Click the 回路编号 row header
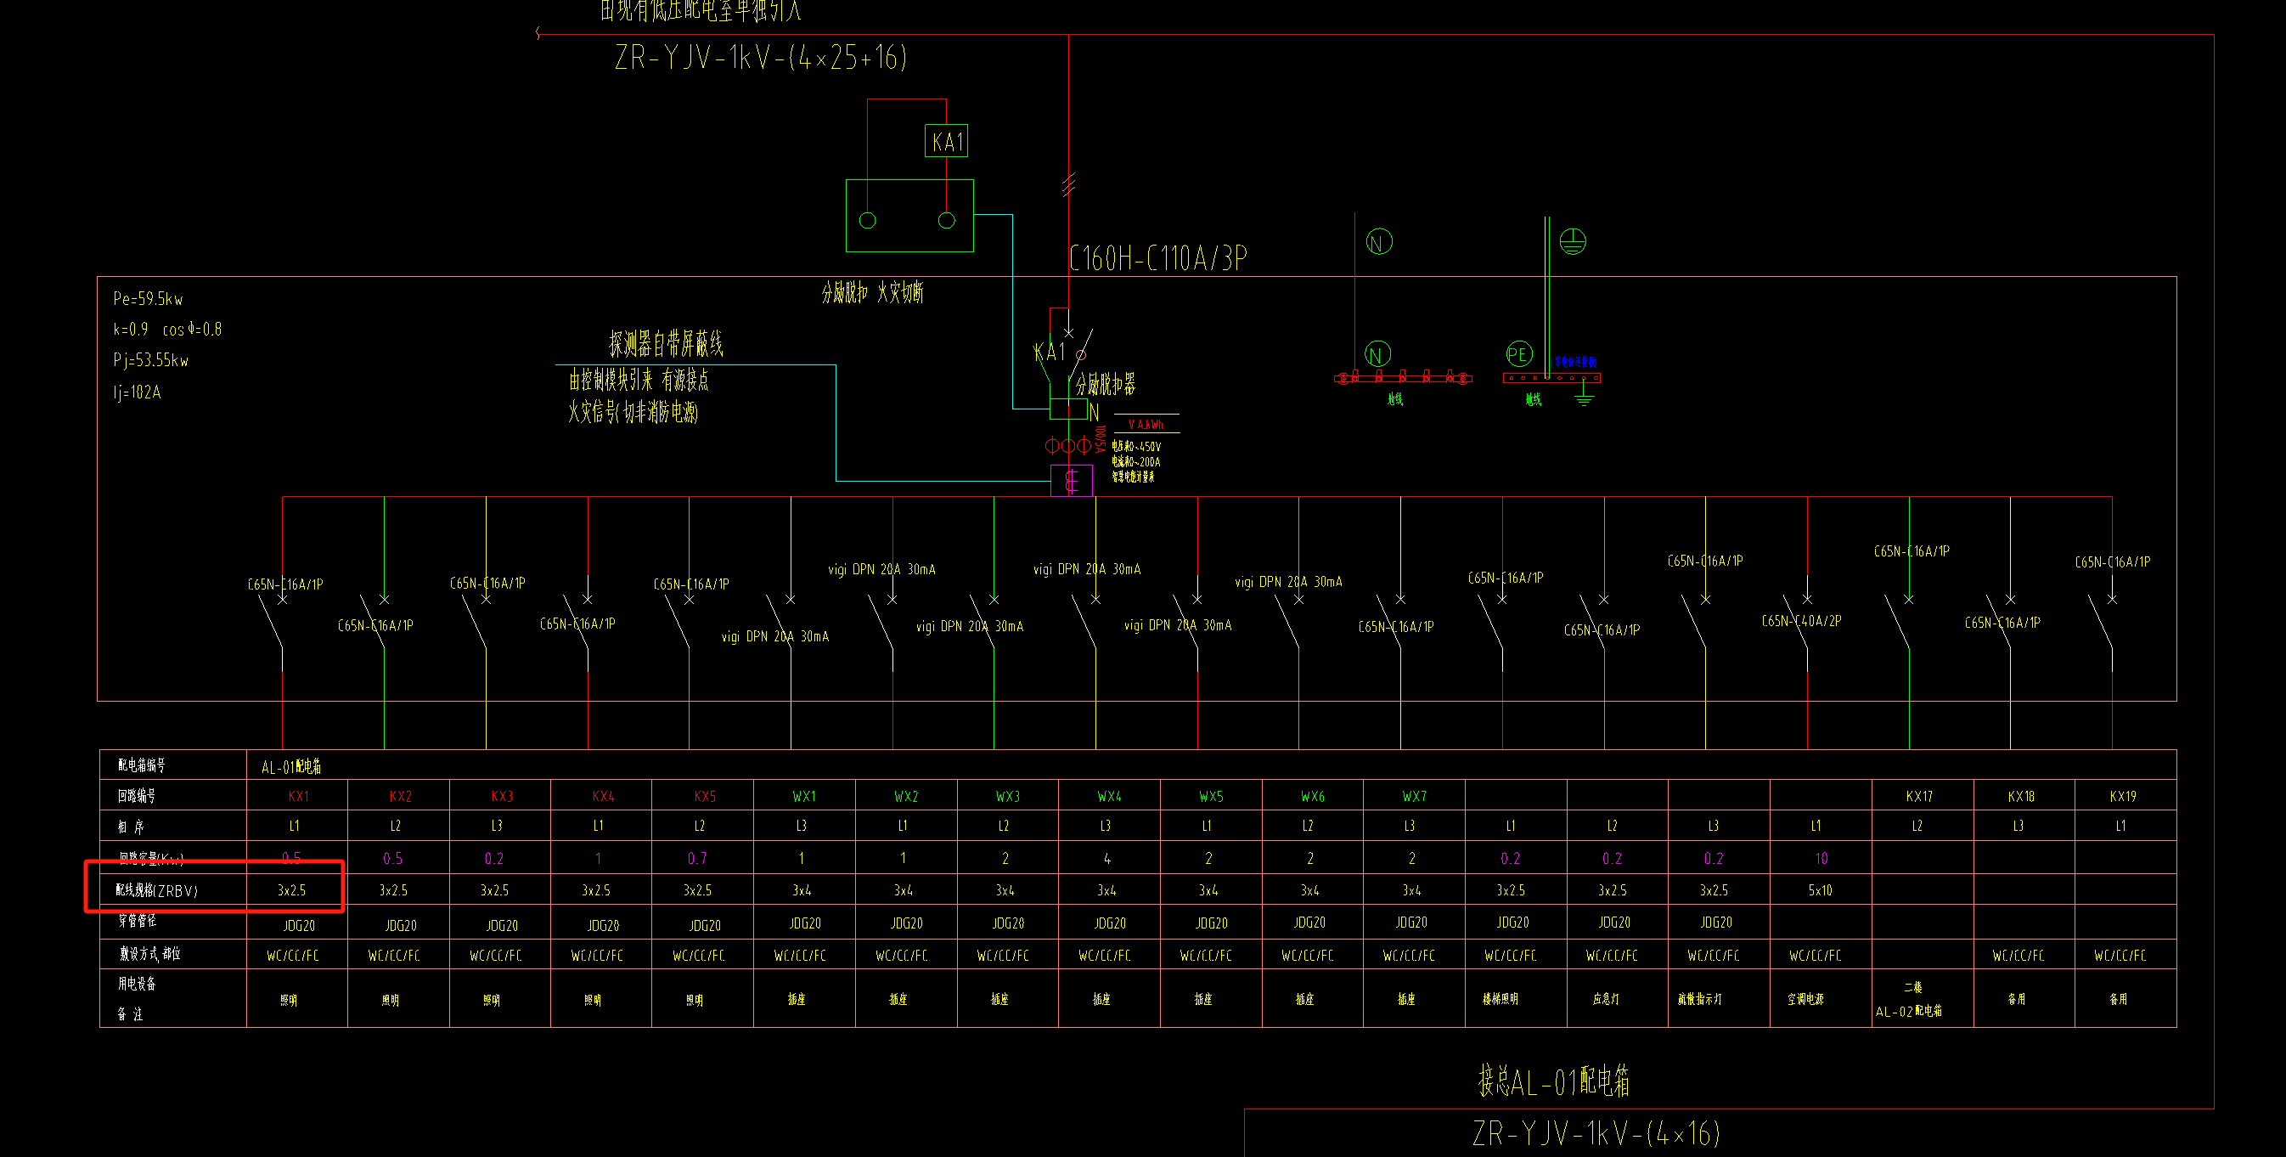2286x1157 pixels. click(137, 796)
